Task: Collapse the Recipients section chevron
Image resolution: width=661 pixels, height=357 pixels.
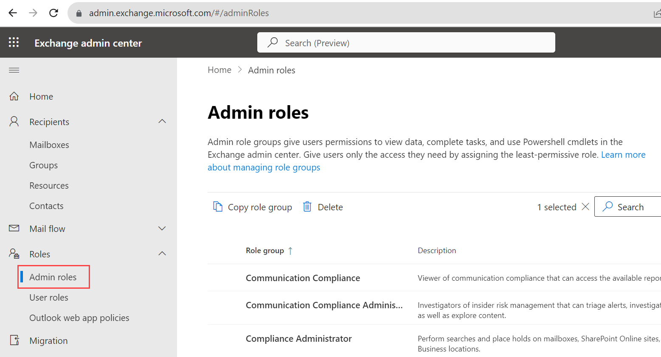Action: 162,121
